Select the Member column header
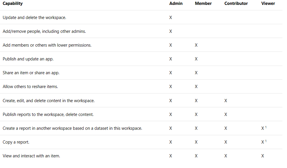 tap(203, 3)
